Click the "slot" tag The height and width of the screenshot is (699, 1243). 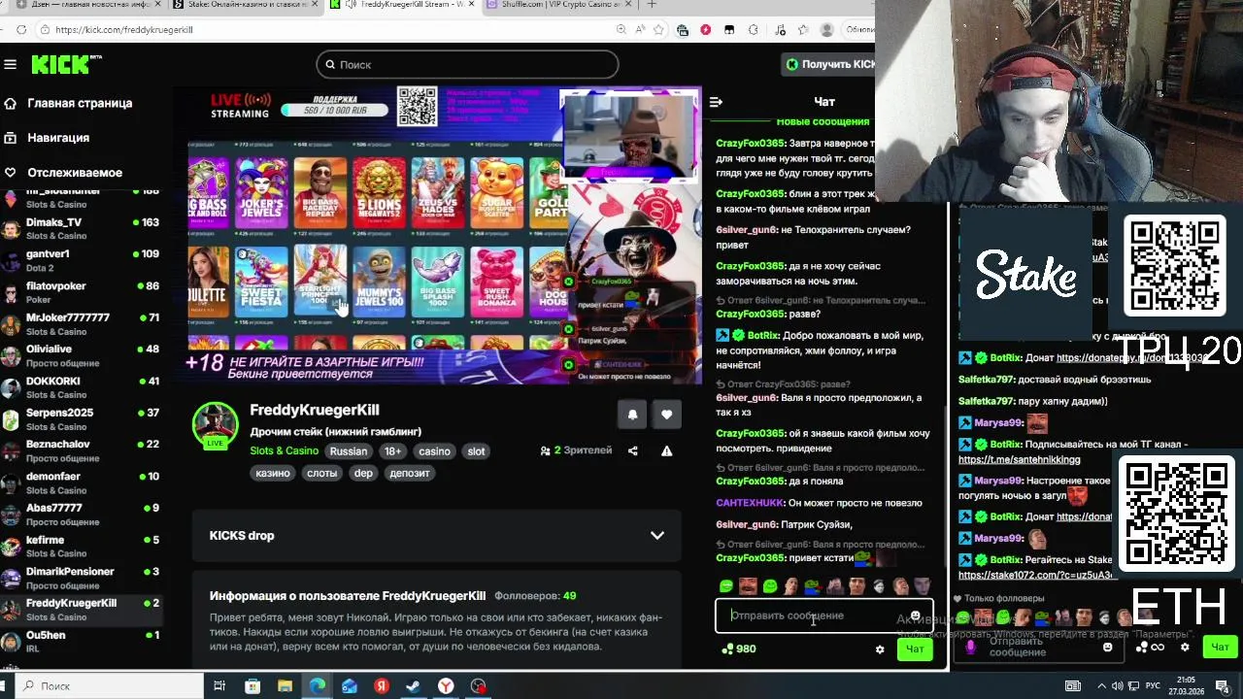coord(476,450)
